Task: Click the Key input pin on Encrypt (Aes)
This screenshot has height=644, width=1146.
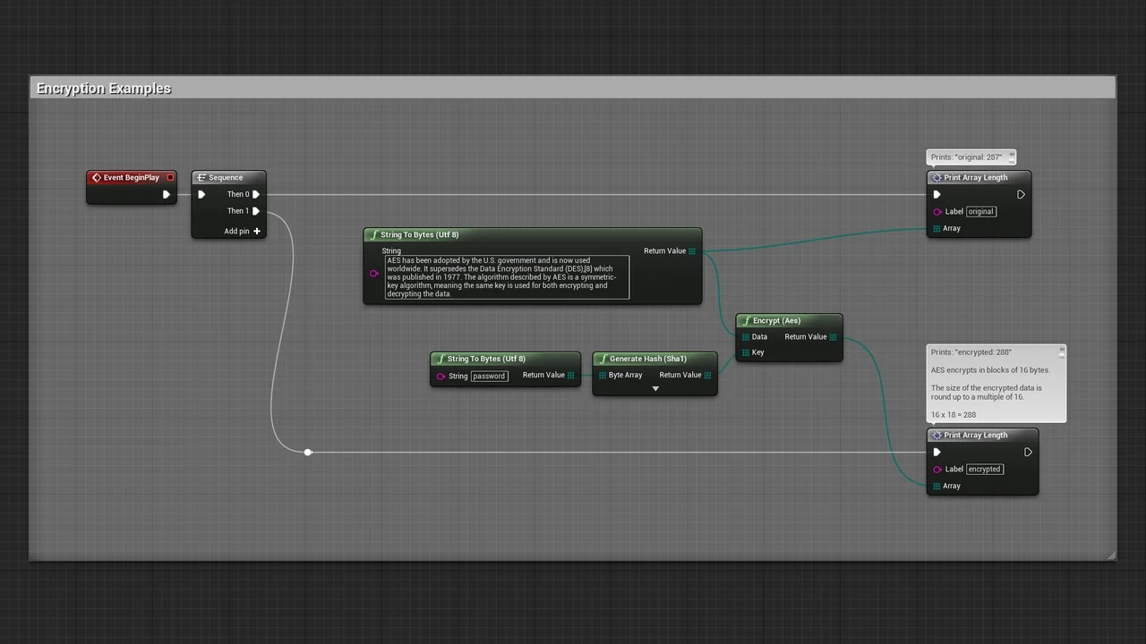Action: click(x=746, y=352)
